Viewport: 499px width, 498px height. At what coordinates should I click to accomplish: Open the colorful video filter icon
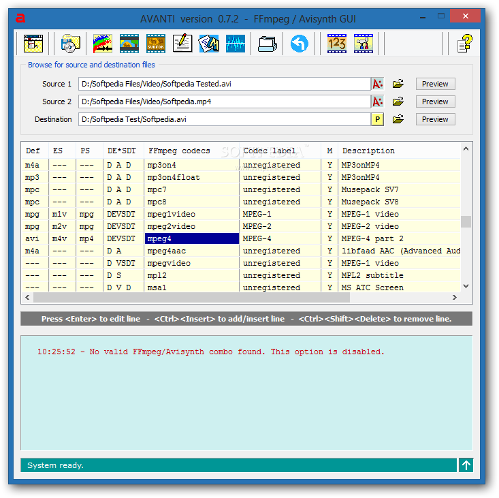point(103,44)
